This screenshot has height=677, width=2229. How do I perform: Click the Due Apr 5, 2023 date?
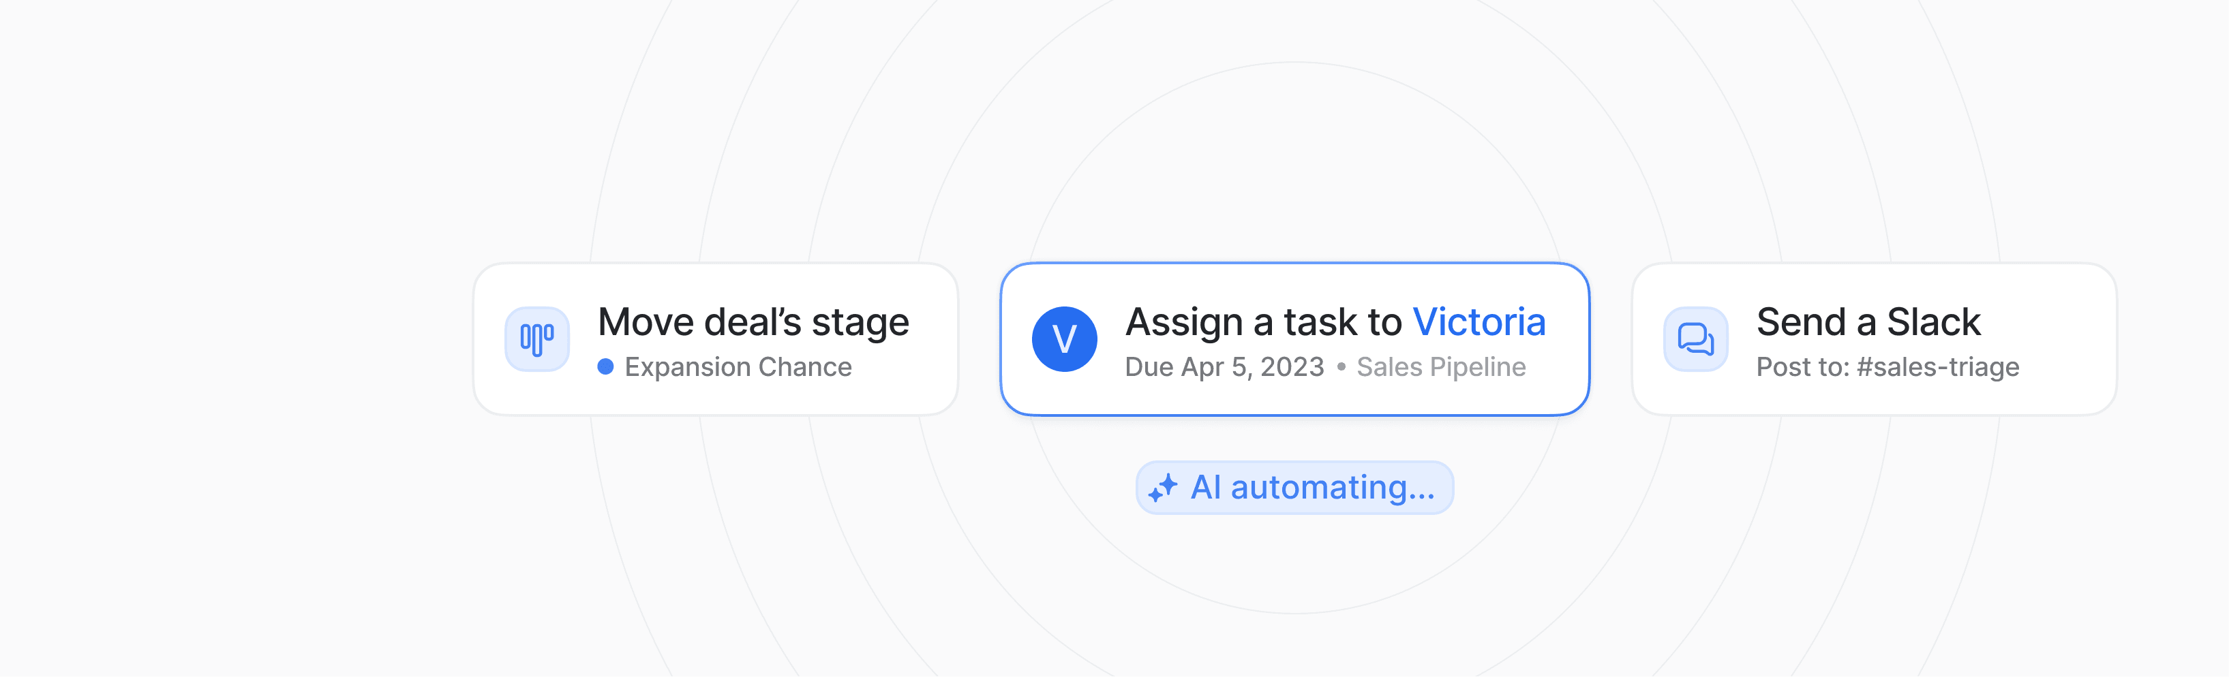click(1224, 366)
